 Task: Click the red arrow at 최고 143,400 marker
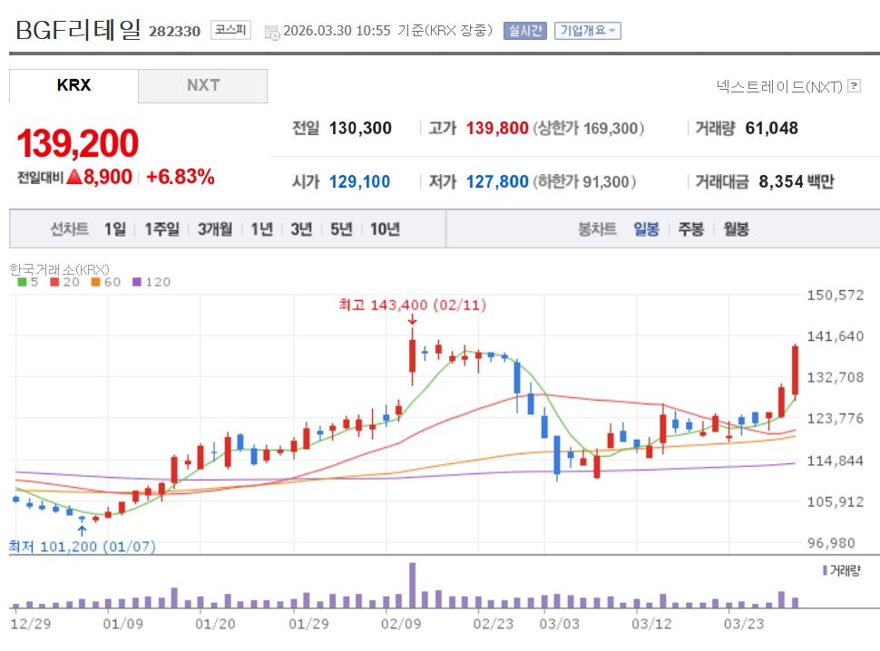click(412, 319)
